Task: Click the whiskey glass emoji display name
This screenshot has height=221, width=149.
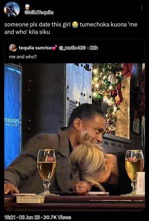Action: 27,7
